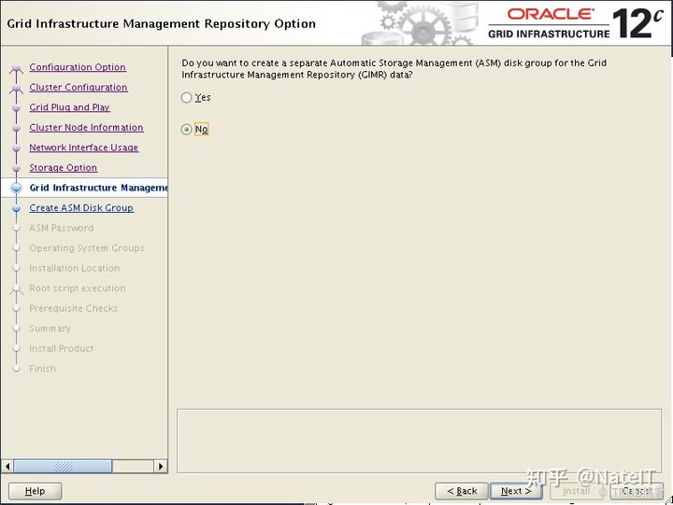Click the empty message text area
This screenshot has width=673, height=505.
(x=419, y=442)
